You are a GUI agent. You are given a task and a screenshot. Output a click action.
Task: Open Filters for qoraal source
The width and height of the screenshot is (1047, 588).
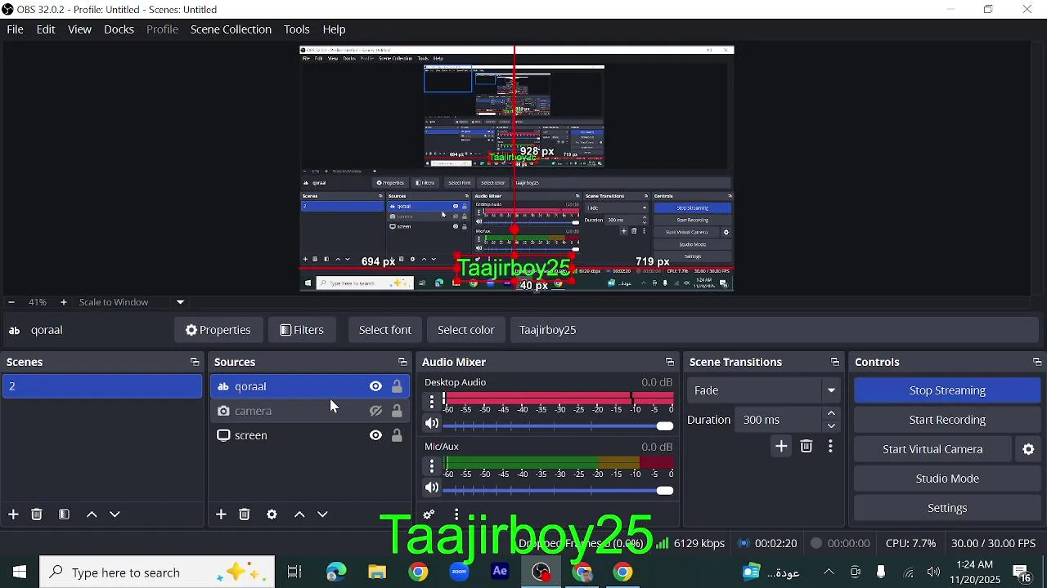302,330
